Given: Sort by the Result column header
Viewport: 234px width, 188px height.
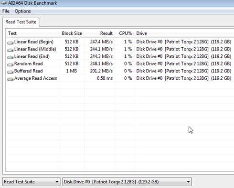Looking at the screenshot, I should [99, 33].
